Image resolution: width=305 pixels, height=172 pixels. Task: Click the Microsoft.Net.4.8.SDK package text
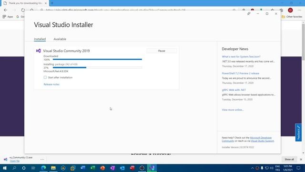[x=56, y=71]
